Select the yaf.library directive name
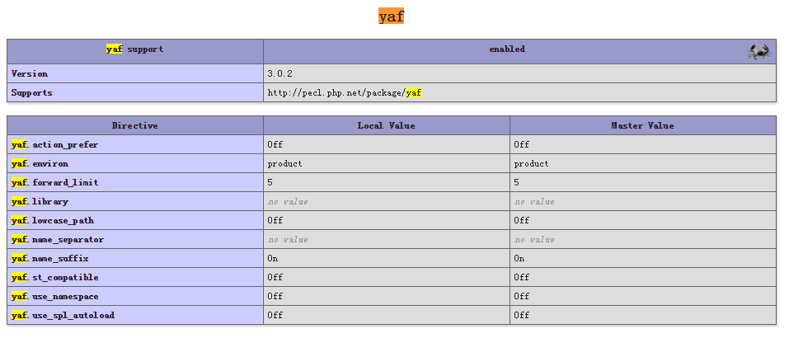The height and width of the screenshot is (338, 789). click(x=40, y=202)
